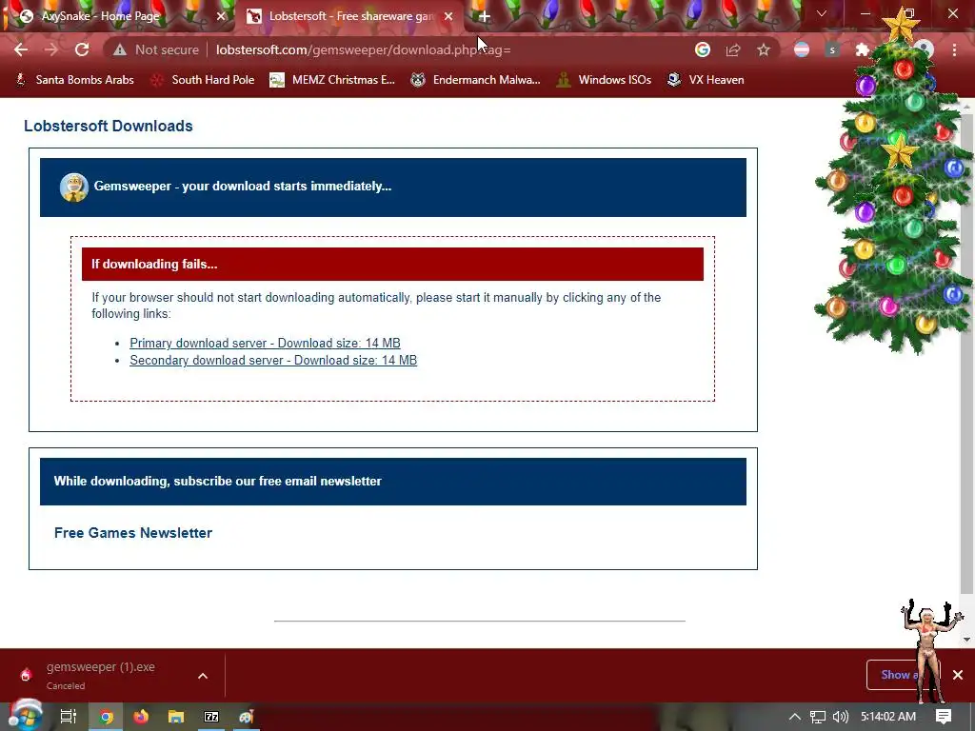Click Chrome icon on taskbar
The height and width of the screenshot is (731, 975).
pos(107,717)
